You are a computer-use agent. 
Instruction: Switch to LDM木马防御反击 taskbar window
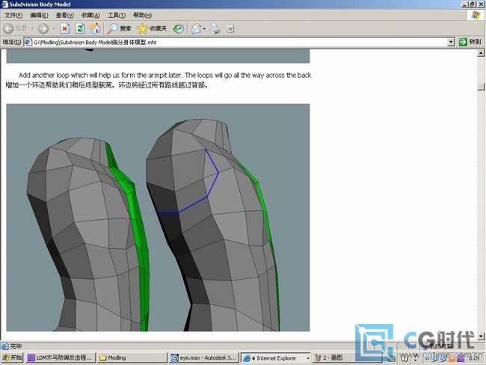click(61, 358)
